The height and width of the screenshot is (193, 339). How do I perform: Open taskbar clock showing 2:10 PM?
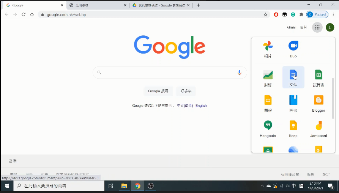[315, 186]
